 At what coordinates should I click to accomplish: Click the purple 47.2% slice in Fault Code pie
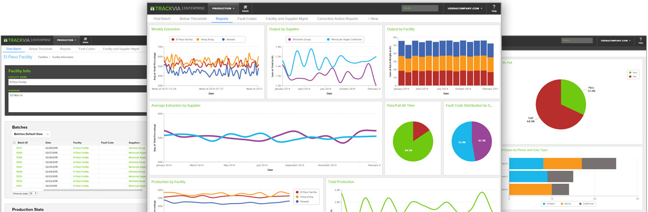coord(482,141)
